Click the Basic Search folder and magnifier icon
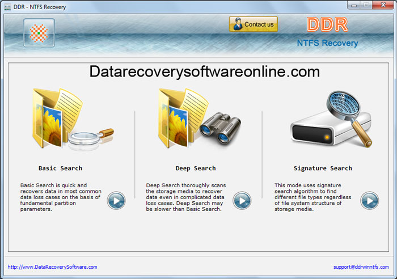The height and width of the screenshot is (279, 397). point(73,119)
